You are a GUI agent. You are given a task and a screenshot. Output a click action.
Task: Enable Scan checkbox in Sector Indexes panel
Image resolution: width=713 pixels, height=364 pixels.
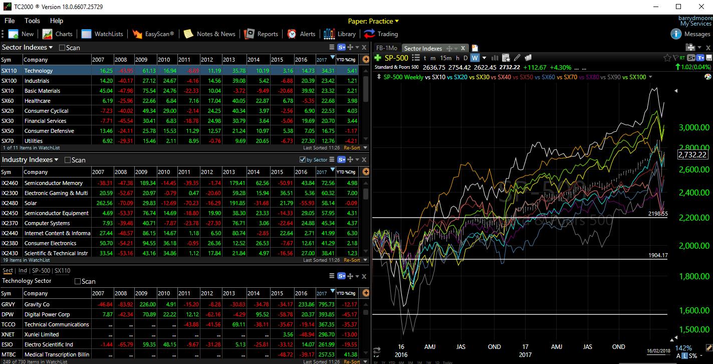click(62, 48)
